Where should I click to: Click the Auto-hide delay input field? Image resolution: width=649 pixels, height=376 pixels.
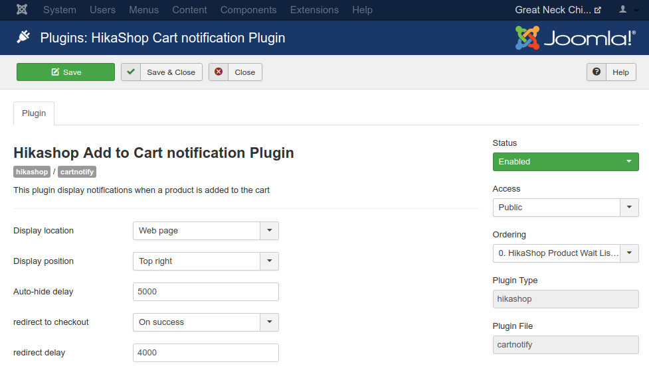pos(205,292)
